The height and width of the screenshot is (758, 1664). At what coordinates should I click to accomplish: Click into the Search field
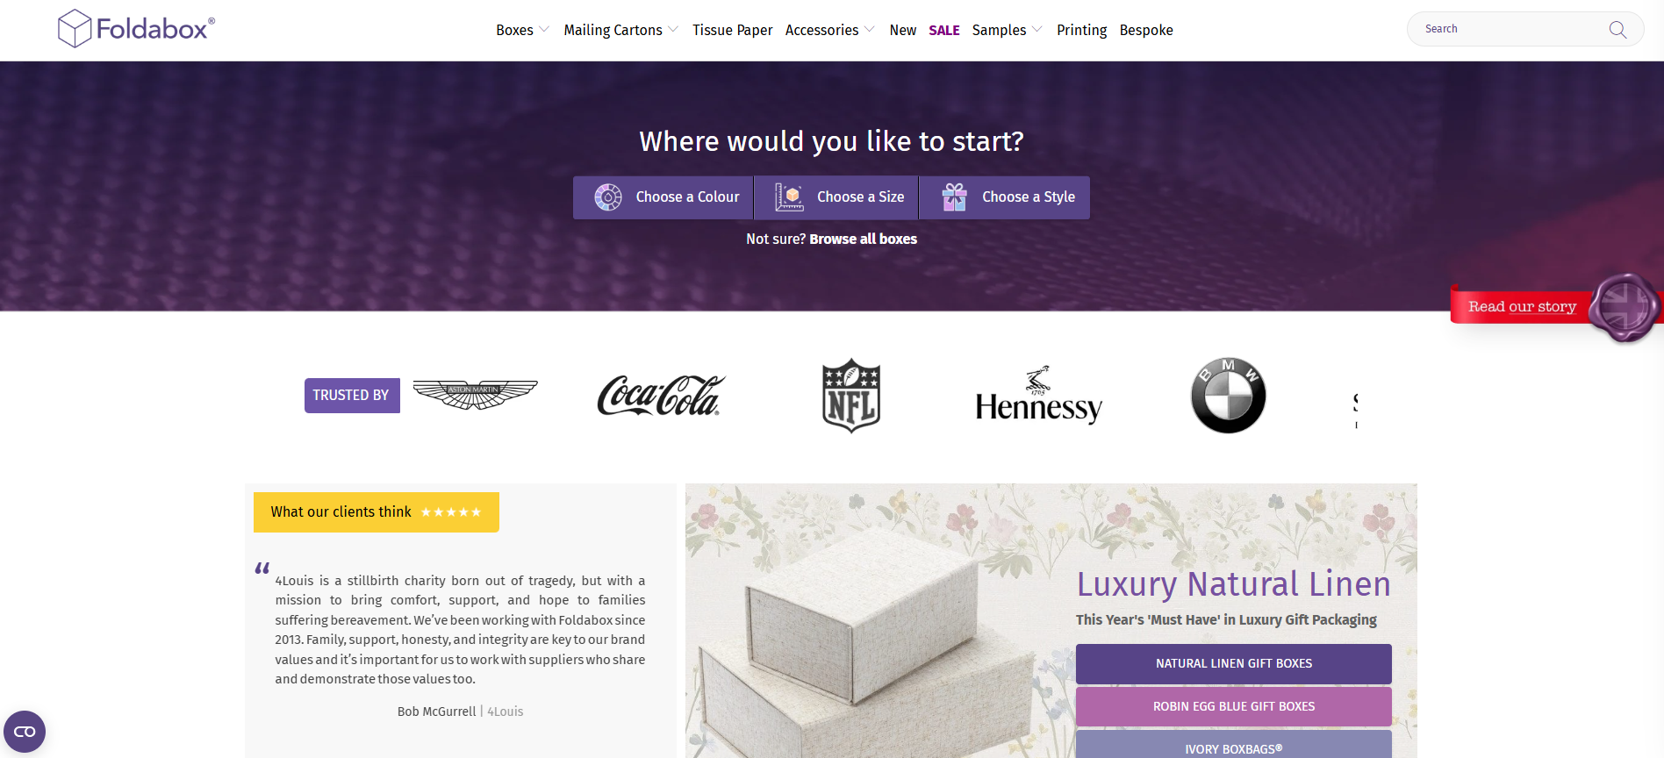pos(1510,29)
